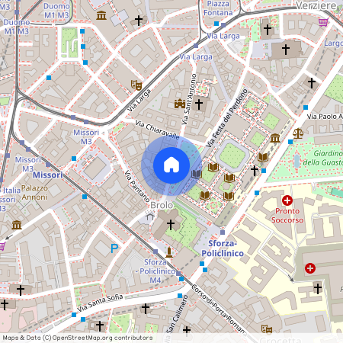Screen dimensions: 343x343
Task: Select the Via Paolo street label
Action: pyautogui.click(x=325, y=117)
